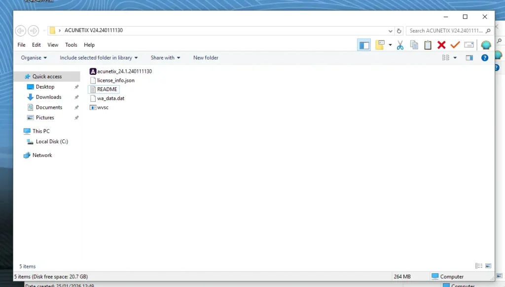The width and height of the screenshot is (505, 287).
Task: Click the Paste clipboard icon
Action: tap(427, 44)
